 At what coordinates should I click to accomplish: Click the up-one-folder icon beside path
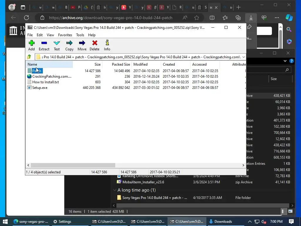pyautogui.click(x=29, y=57)
